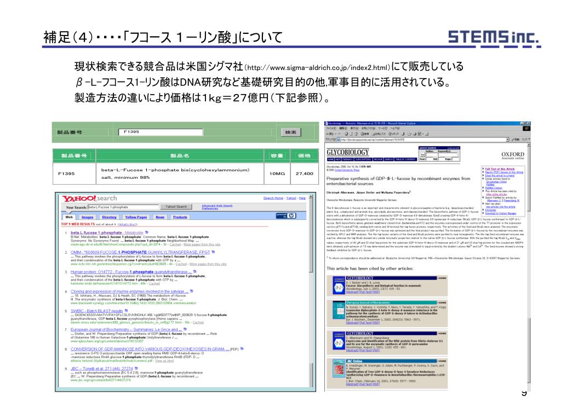Click the Internet Explorer page icon in the title bar

(x=327, y=124)
